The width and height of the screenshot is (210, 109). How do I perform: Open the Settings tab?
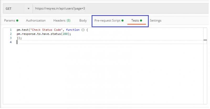click(155, 20)
